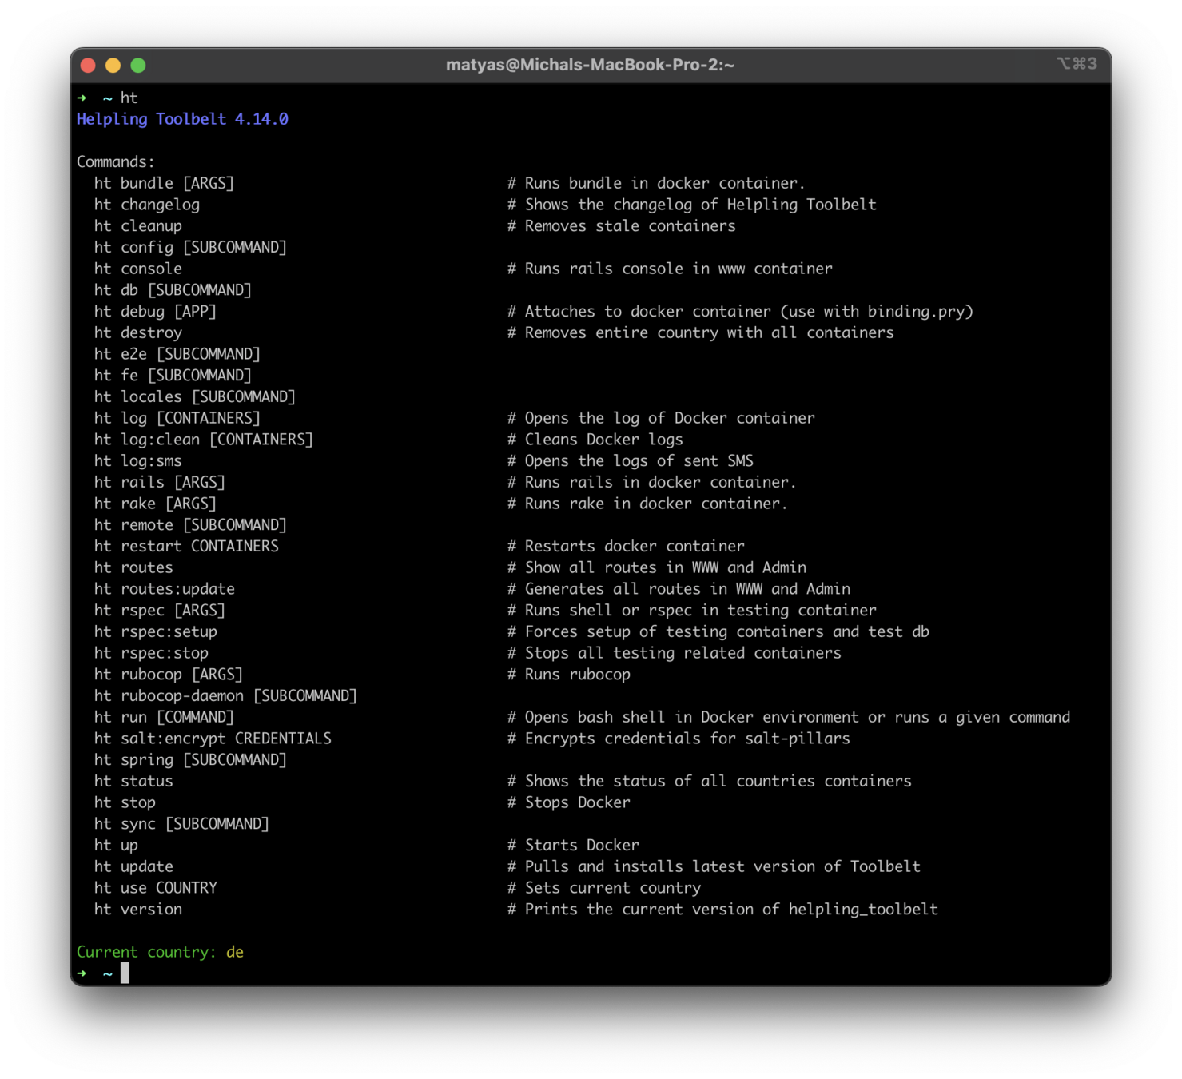Click '# Cleans Docker logs' description
The image size is (1182, 1079).
[595, 440]
